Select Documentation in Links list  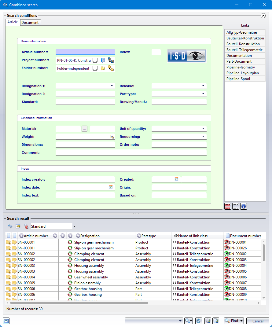point(245,56)
